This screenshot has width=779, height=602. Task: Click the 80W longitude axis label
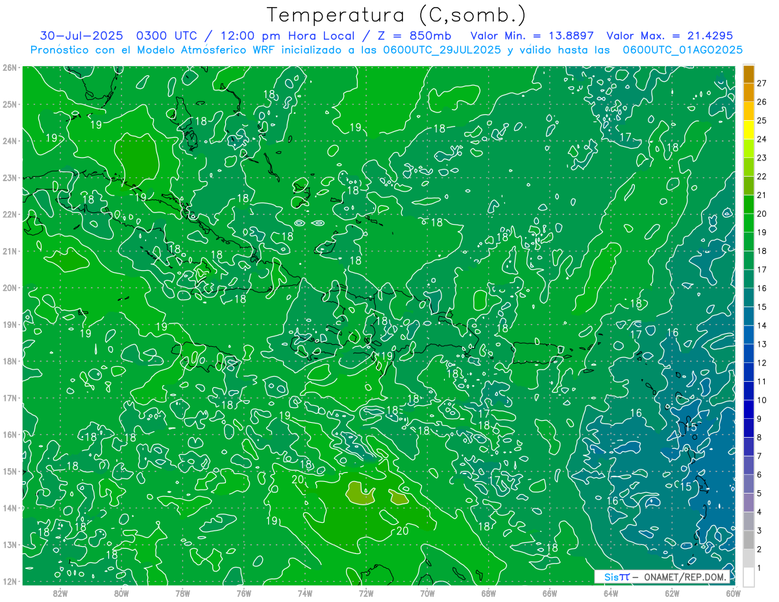click(x=121, y=593)
